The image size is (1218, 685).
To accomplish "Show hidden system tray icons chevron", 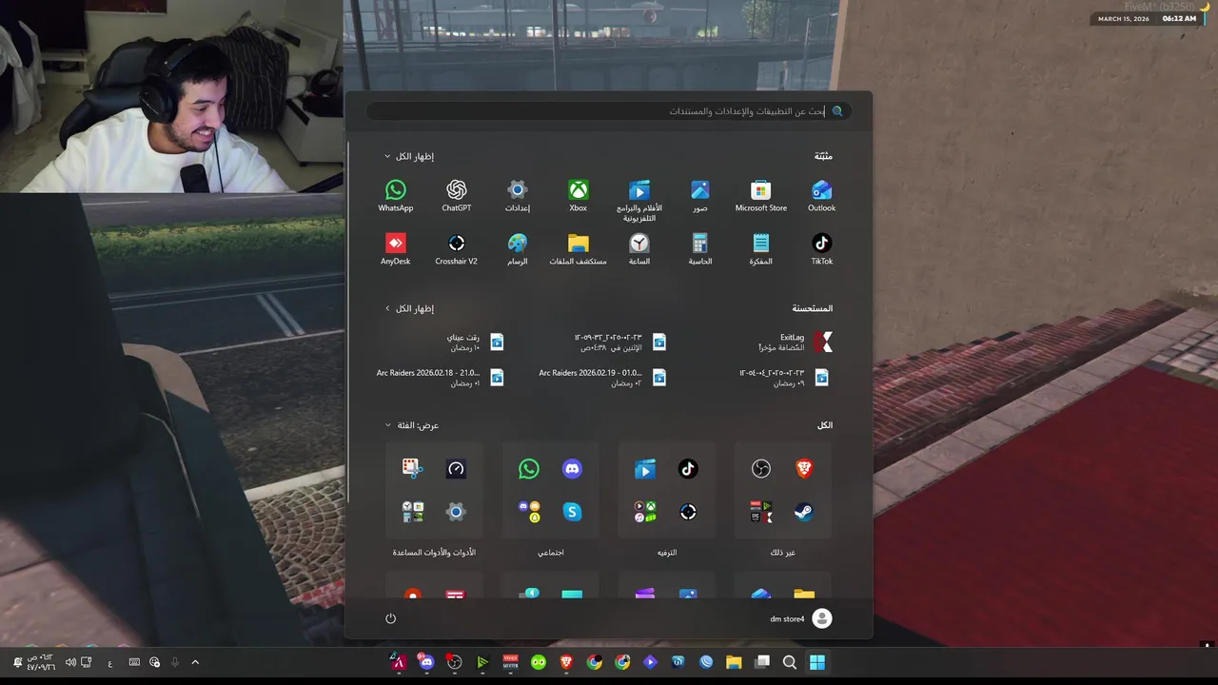I will [195, 662].
